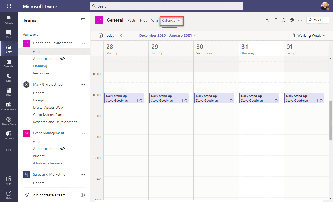Add a new tab with plus icon

[188, 20]
